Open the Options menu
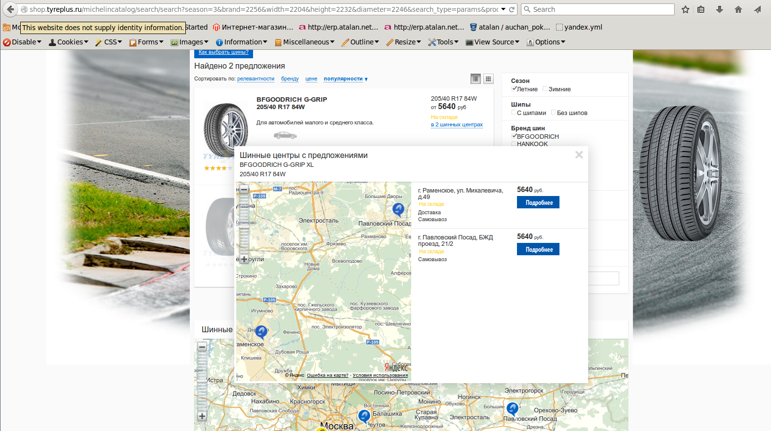Screen dimensions: 771x431 [546, 42]
